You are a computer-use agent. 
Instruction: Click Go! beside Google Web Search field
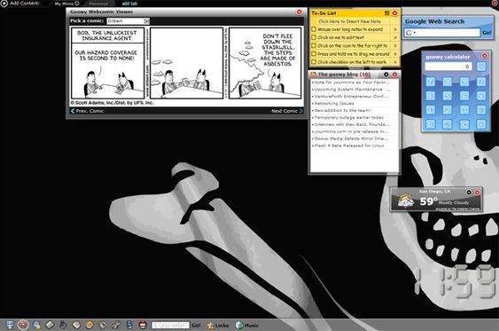487,33
